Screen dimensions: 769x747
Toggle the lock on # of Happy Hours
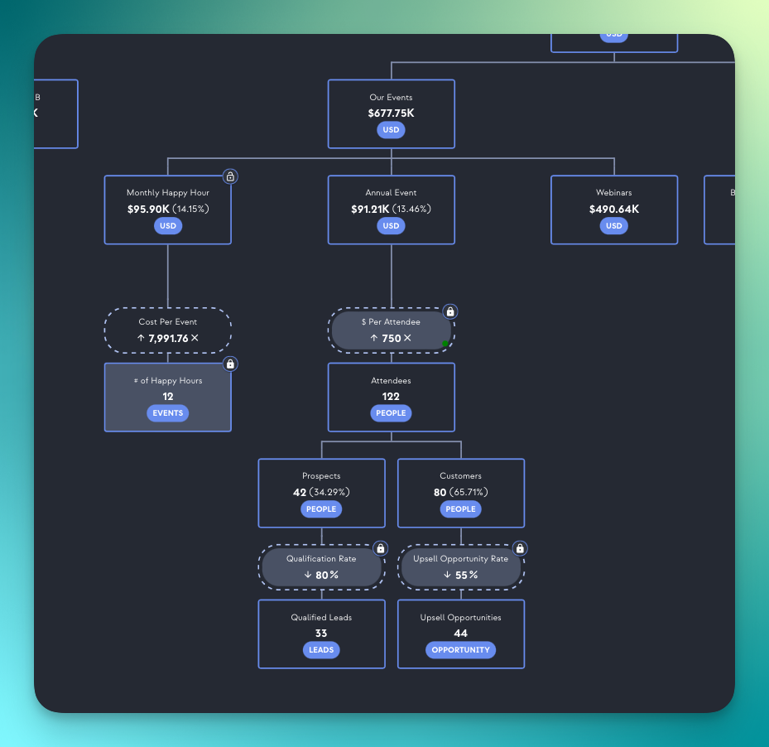click(230, 364)
